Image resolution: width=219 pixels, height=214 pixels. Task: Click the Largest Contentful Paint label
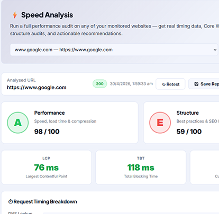point(47,176)
